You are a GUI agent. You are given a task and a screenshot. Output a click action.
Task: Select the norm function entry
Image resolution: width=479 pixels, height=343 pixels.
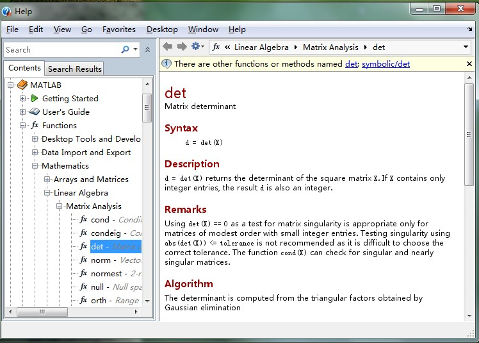(116, 260)
